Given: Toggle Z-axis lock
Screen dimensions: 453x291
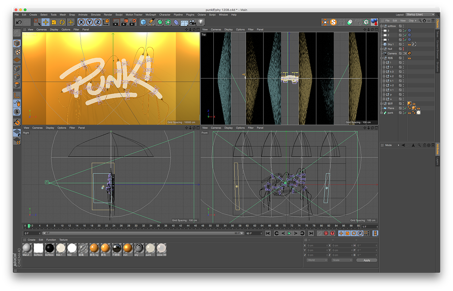Looking at the screenshot, I should point(98,22).
